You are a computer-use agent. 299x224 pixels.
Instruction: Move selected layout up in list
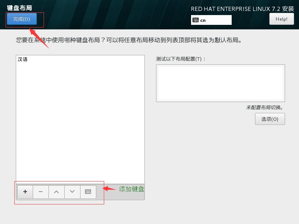56,192
